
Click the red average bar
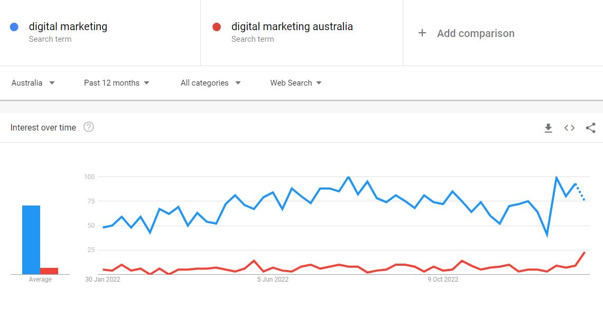pos(49,271)
